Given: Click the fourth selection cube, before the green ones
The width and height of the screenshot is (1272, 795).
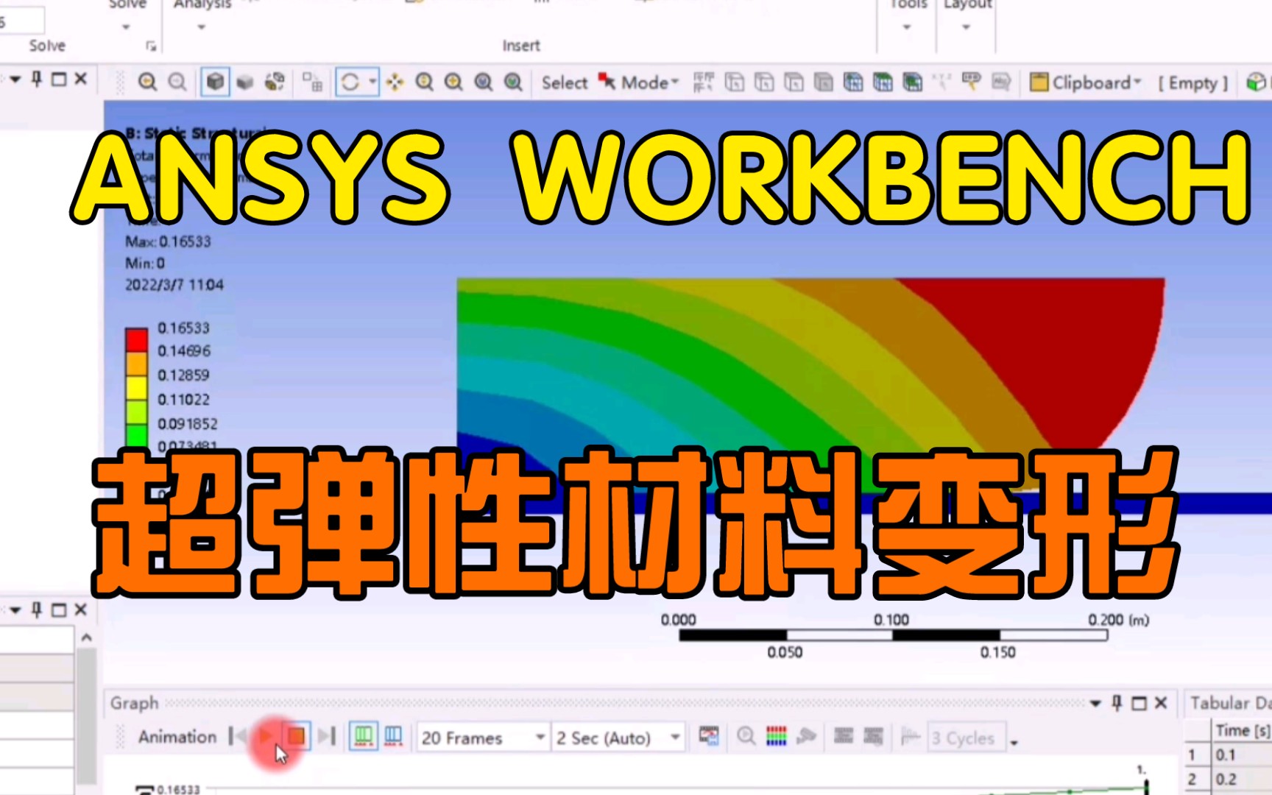Looking at the screenshot, I should pyautogui.click(x=823, y=82).
